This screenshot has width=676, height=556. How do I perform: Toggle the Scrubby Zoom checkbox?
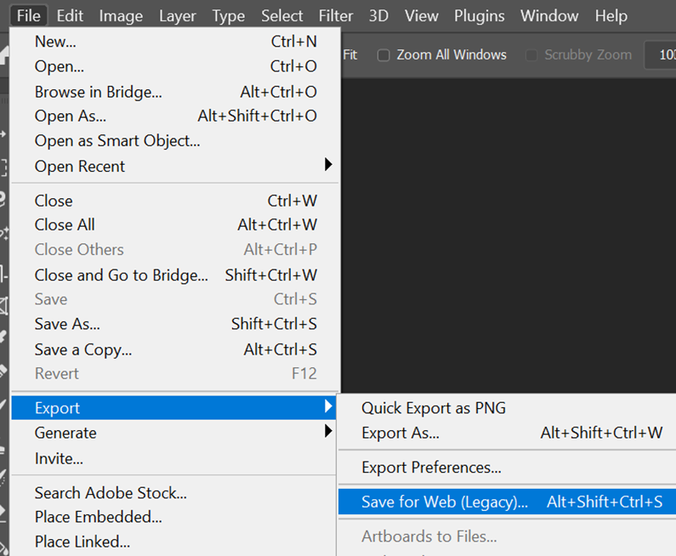pos(531,55)
